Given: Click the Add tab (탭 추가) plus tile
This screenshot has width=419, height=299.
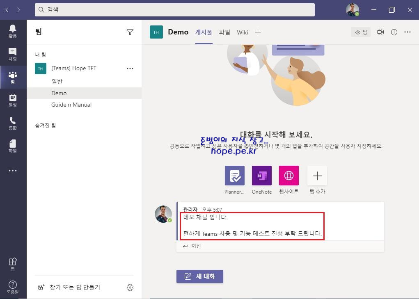Looking at the screenshot, I should click(317, 176).
